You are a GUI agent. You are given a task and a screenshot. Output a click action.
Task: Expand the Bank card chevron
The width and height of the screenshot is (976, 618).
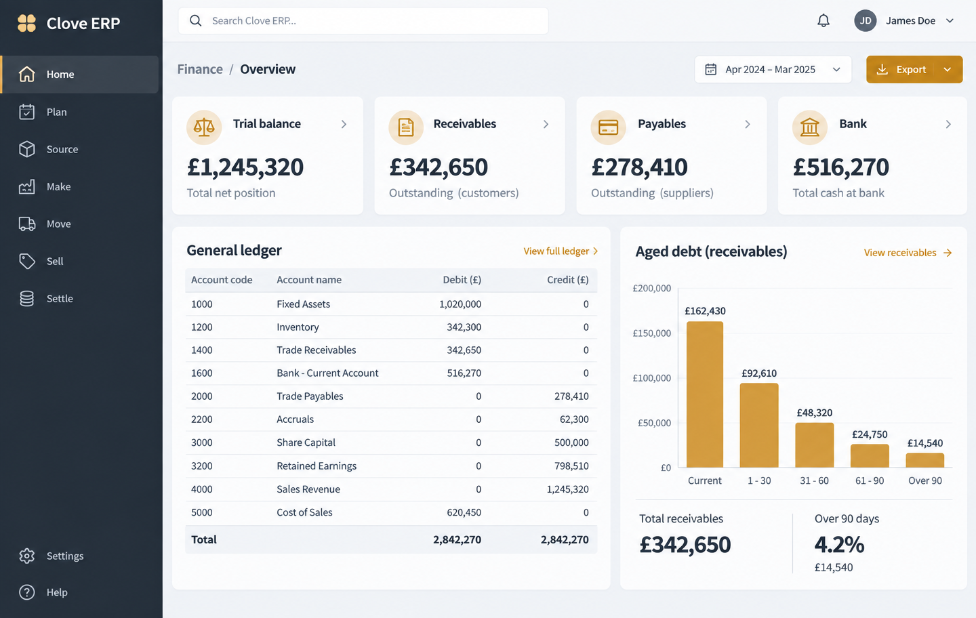pos(948,124)
